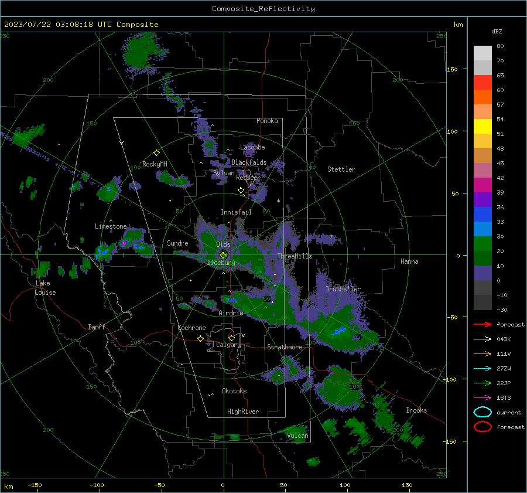Click the Ponoka city label
Image resolution: width=527 pixels, height=493 pixels.
pos(267,121)
